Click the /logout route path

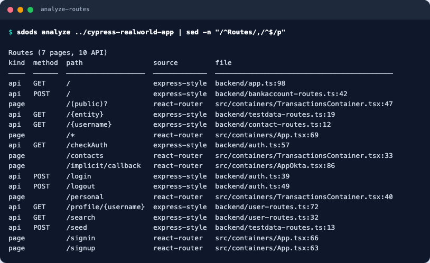(81, 186)
